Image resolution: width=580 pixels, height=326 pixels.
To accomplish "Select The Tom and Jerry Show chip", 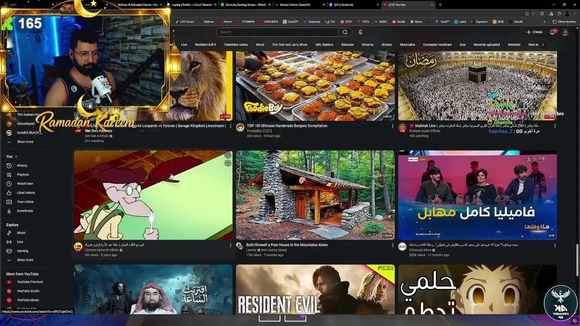I will [x=290, y=44].
